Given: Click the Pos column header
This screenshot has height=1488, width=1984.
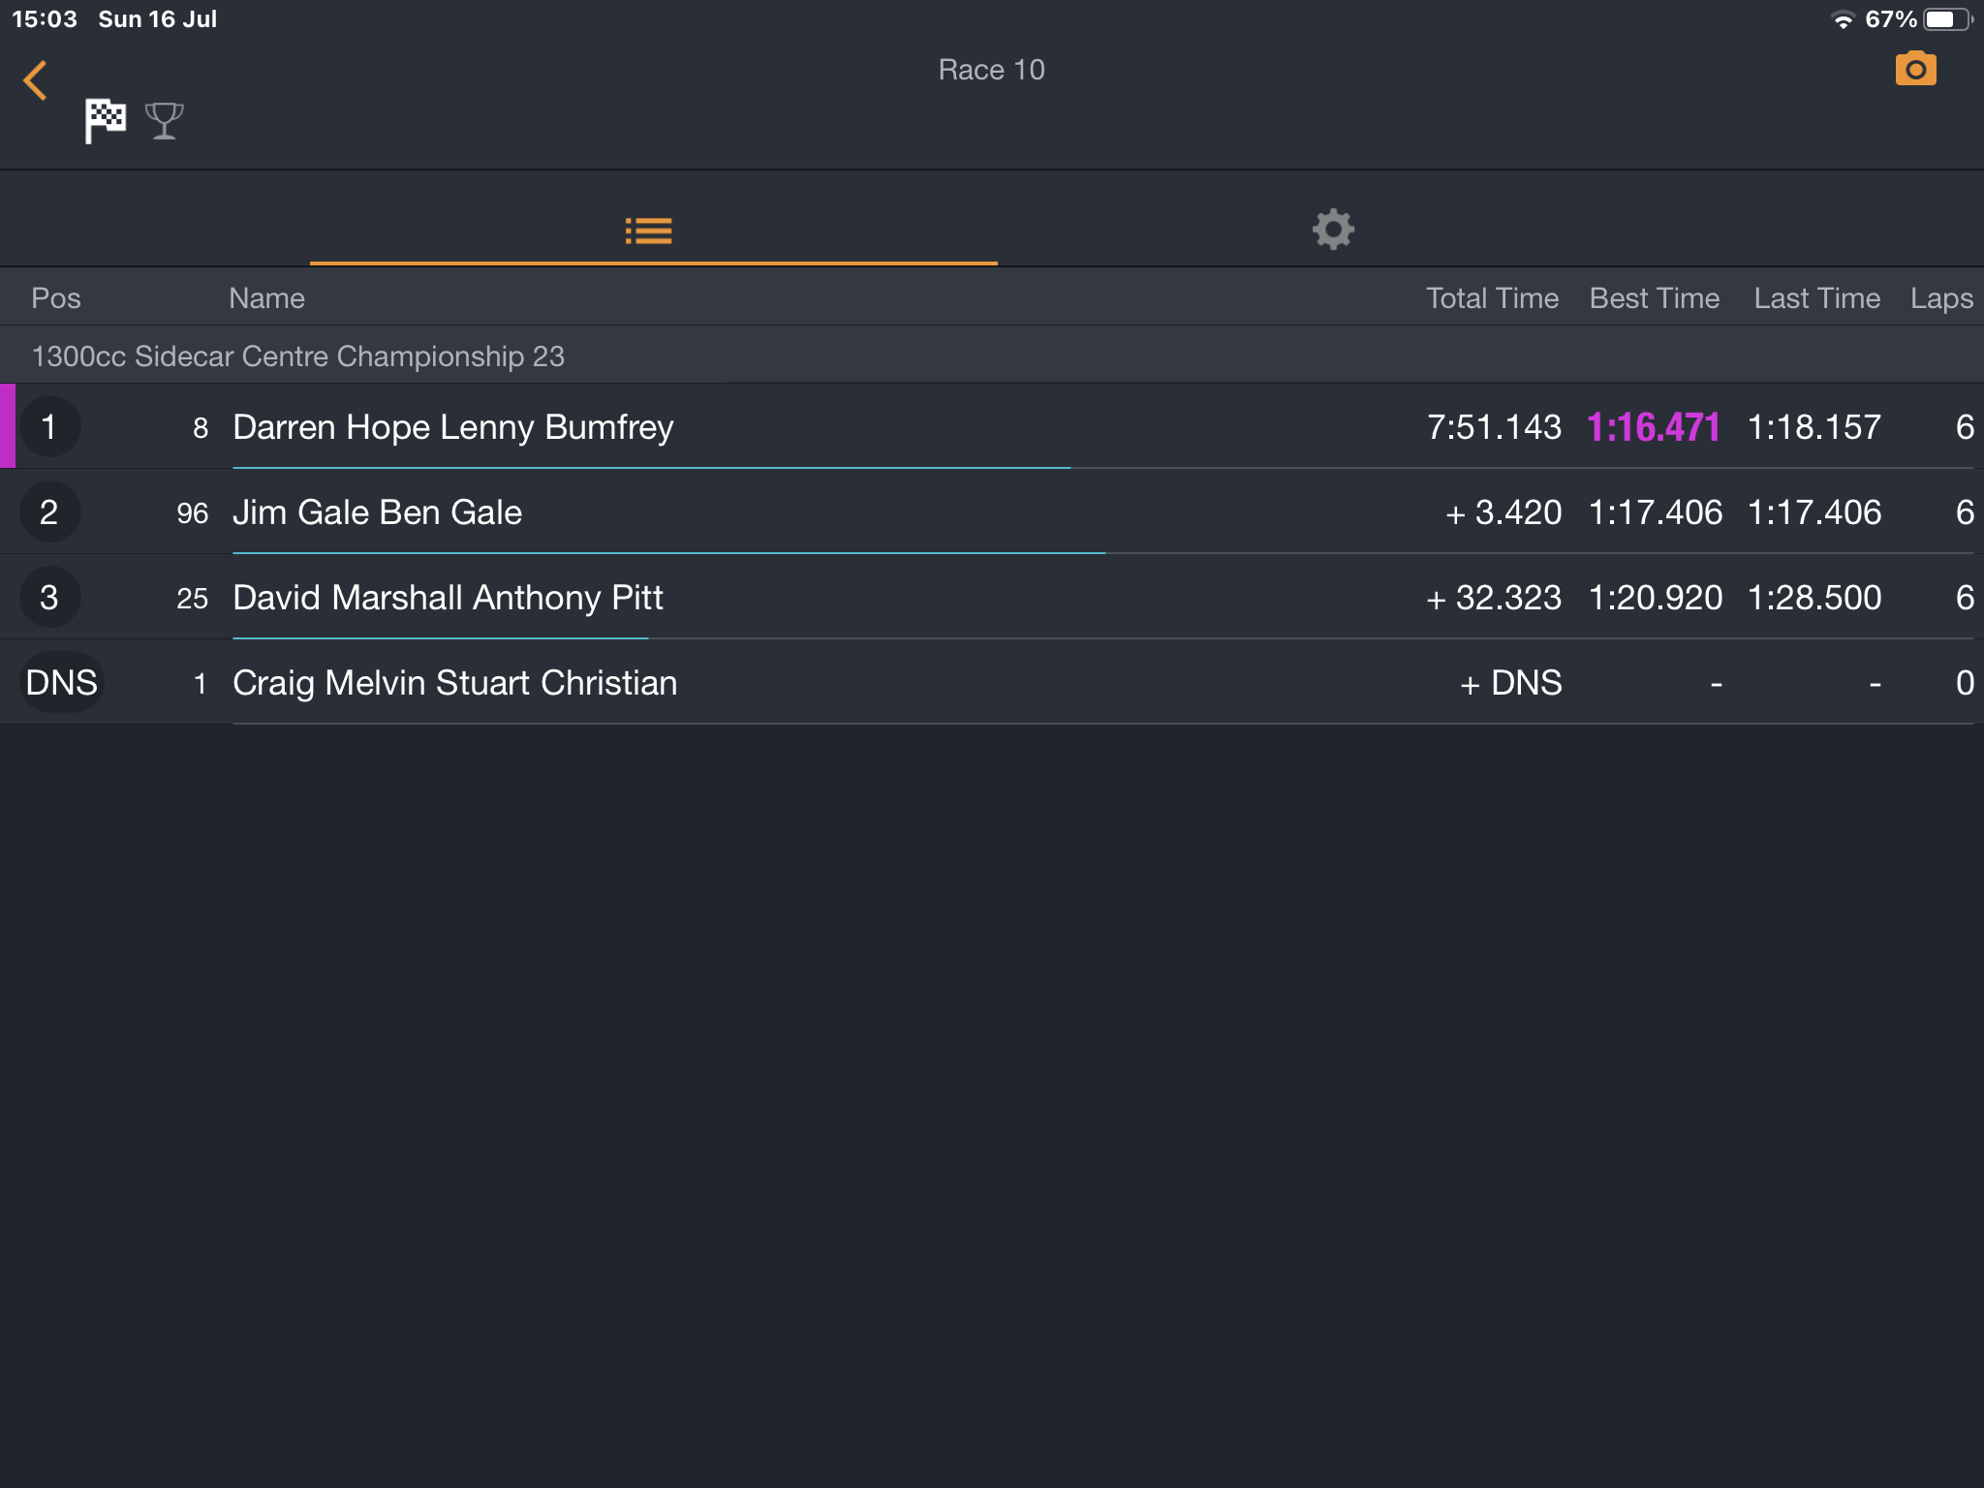Looking at the screenshot, I should [56, 298].
